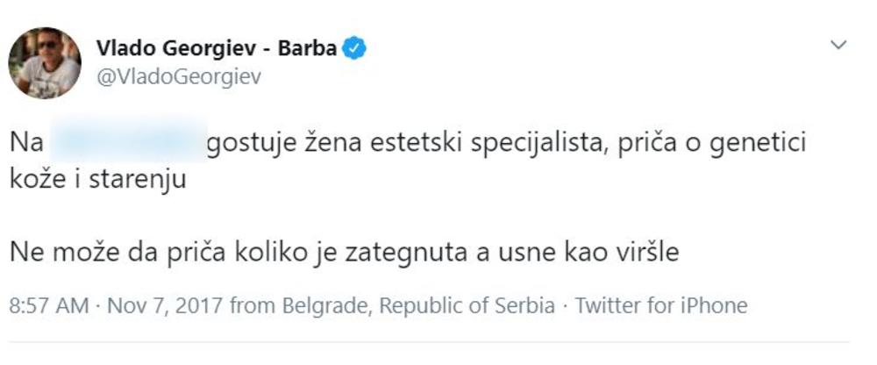
Task: Click the Twitter for iPhone source link
Action: point(662,306)
